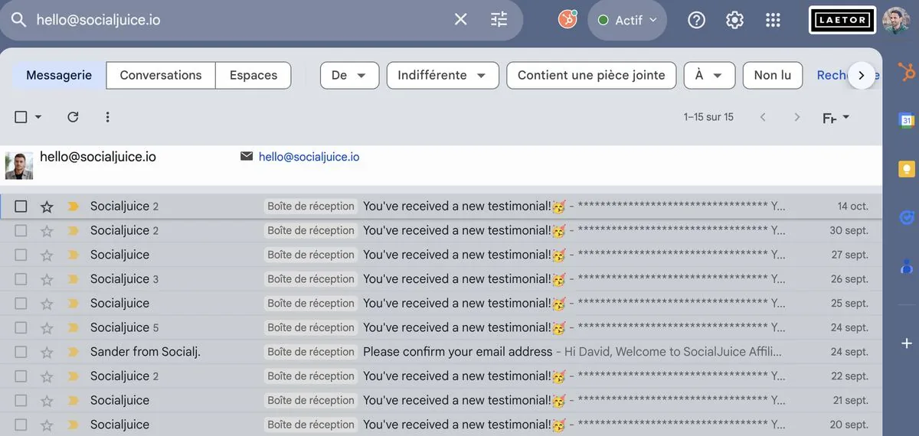Click the envelope icon beside contact email
This screenshot has height=436, width=919.
[247, 156]
